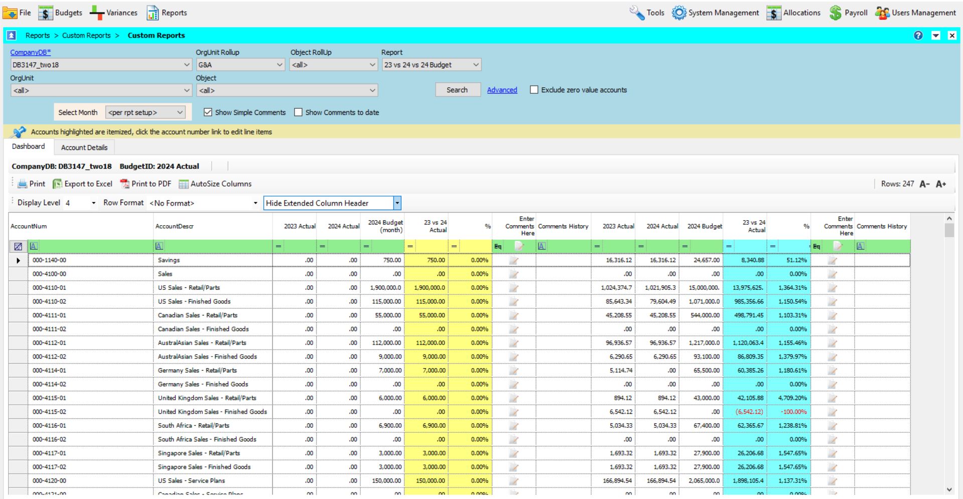Uncheck Show Simple Comments
The width and height of the screenshot is (963, 499).
click(208, 112)
